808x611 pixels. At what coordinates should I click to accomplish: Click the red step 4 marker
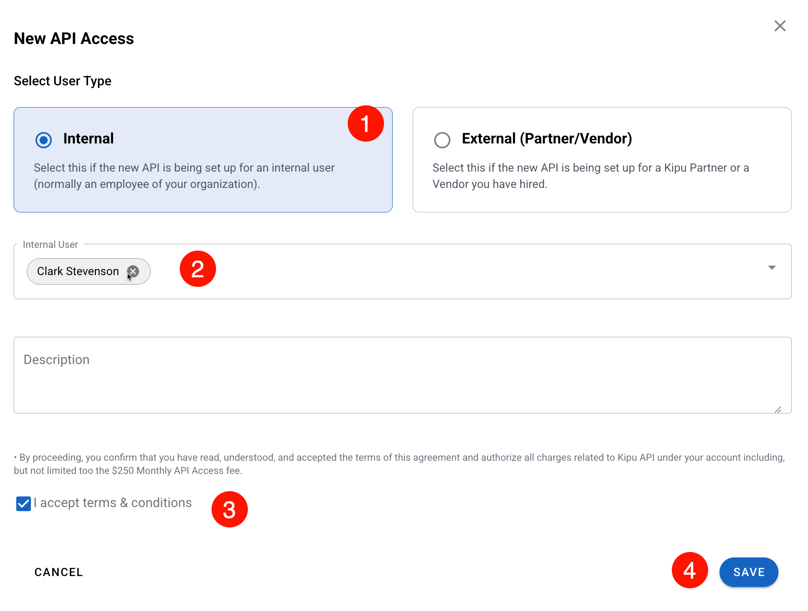690,570
